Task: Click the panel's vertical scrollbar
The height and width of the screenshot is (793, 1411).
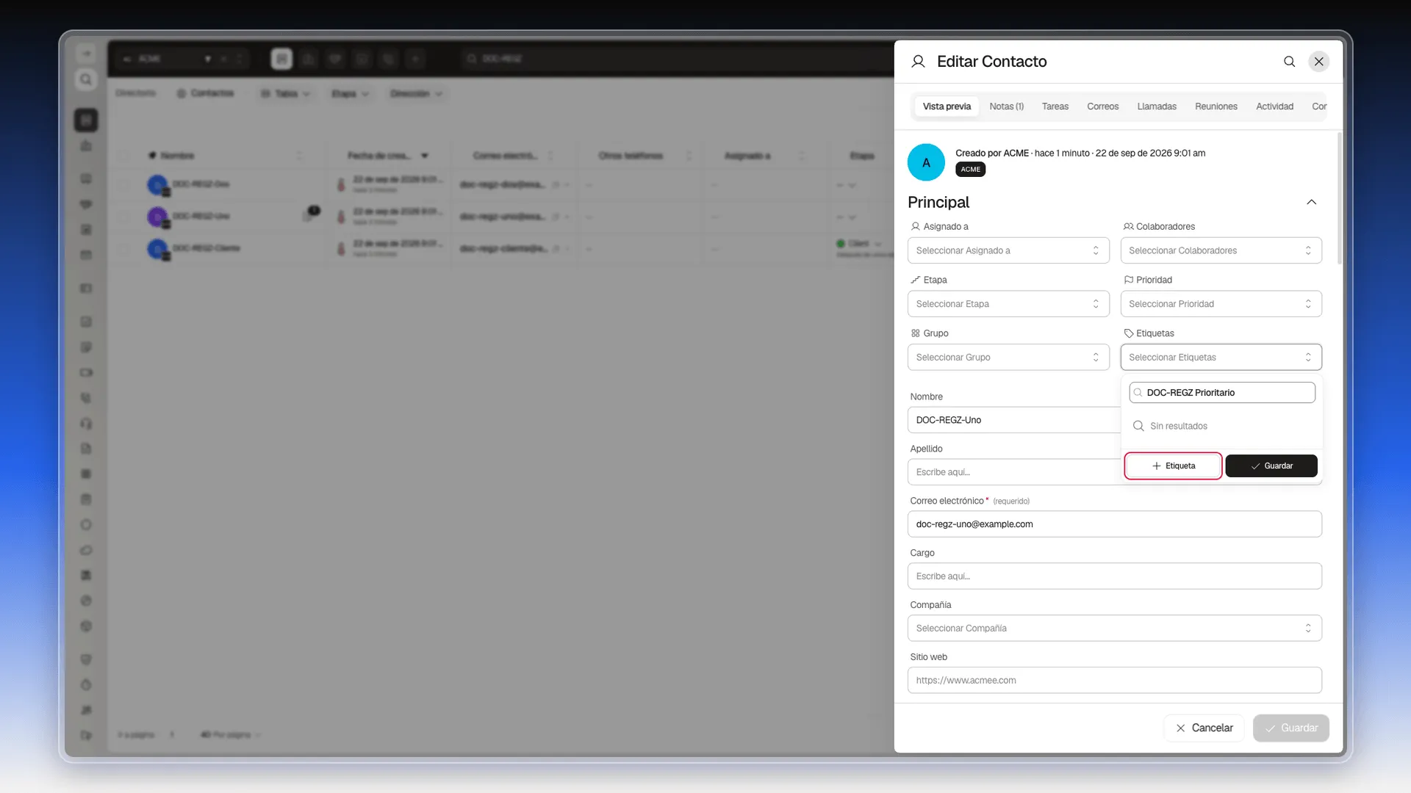Action: pos(1339,199)
